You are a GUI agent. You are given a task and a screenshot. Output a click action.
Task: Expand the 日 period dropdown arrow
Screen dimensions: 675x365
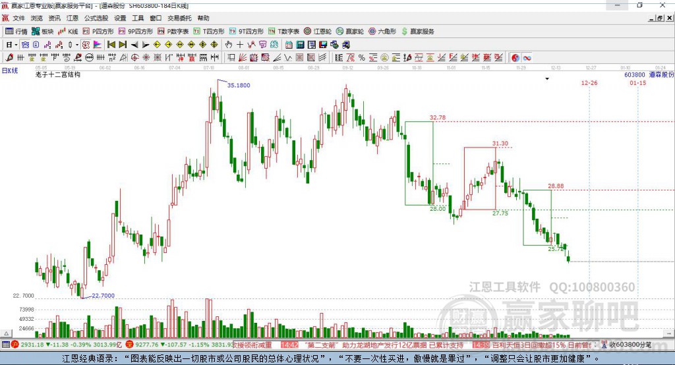coord(16,45)
